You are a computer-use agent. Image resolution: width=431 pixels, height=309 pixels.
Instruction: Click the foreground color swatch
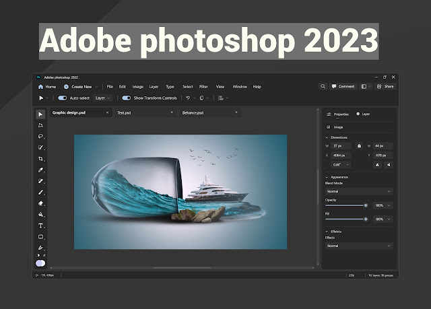tap(39, 263)
